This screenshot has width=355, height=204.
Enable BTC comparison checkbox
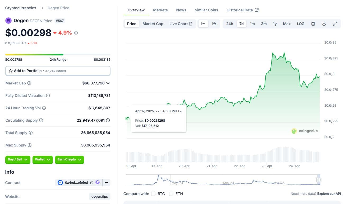point(153,194)
